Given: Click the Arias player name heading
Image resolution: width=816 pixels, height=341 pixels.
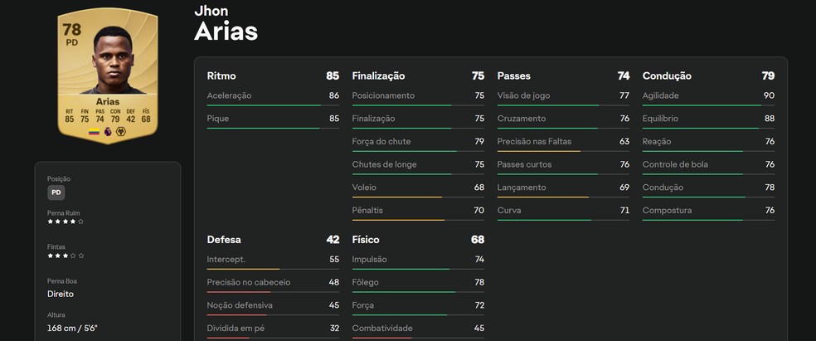Looking at the screenshot, I should (226, 32).
